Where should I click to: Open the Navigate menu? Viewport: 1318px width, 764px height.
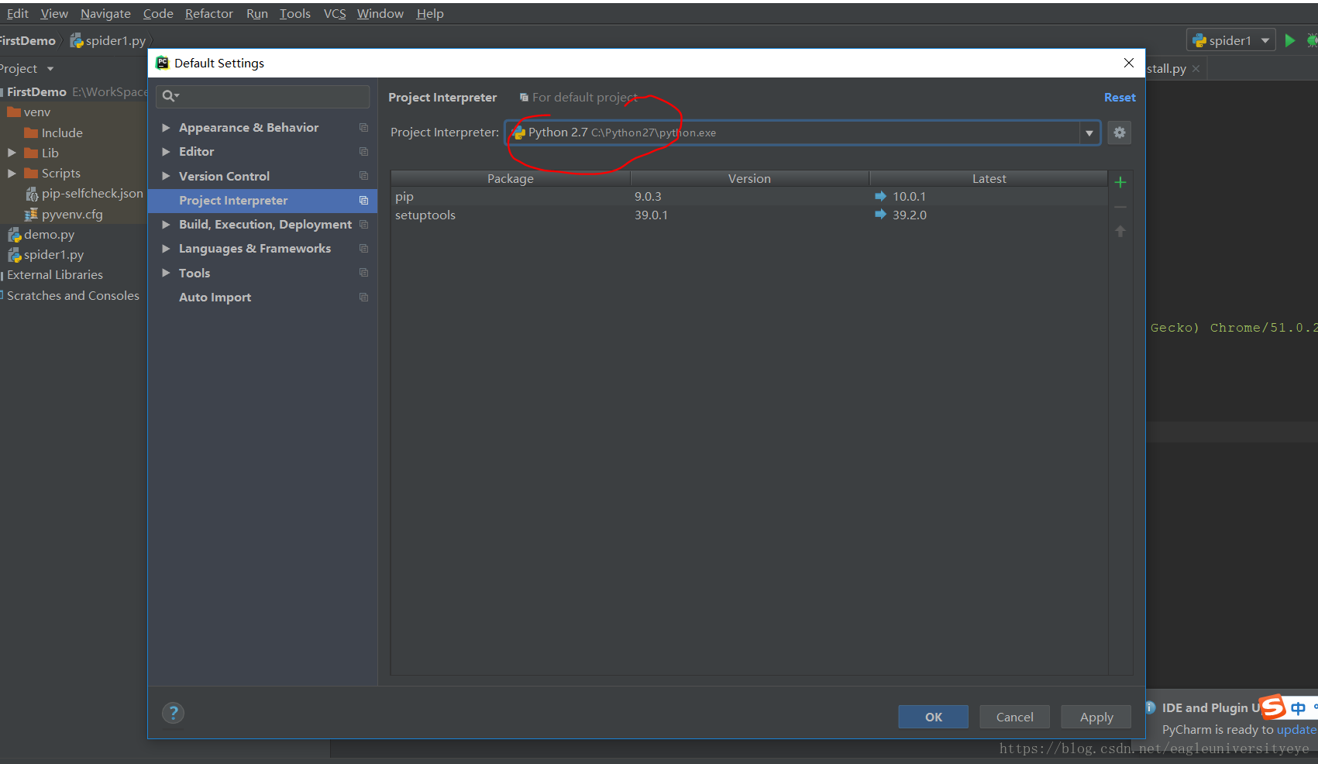[x=105, y=14]
